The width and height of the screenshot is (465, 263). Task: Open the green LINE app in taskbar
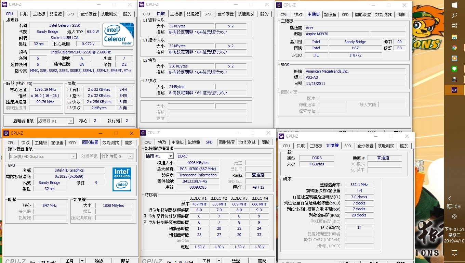pos(454,69)
